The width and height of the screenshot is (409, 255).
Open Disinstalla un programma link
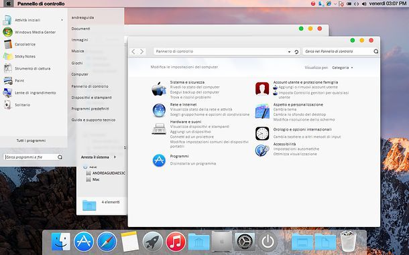click(193, 163)
